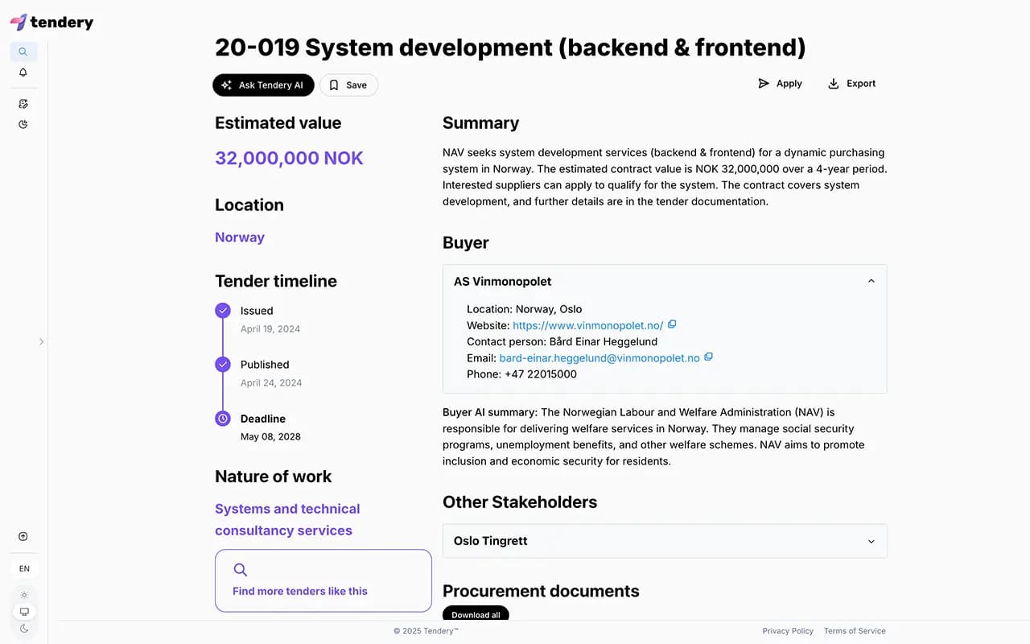Open the EN language selector

point(24,568)
